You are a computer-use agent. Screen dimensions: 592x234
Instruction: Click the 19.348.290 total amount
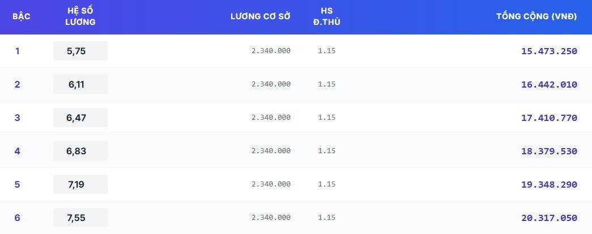[549, 184]
